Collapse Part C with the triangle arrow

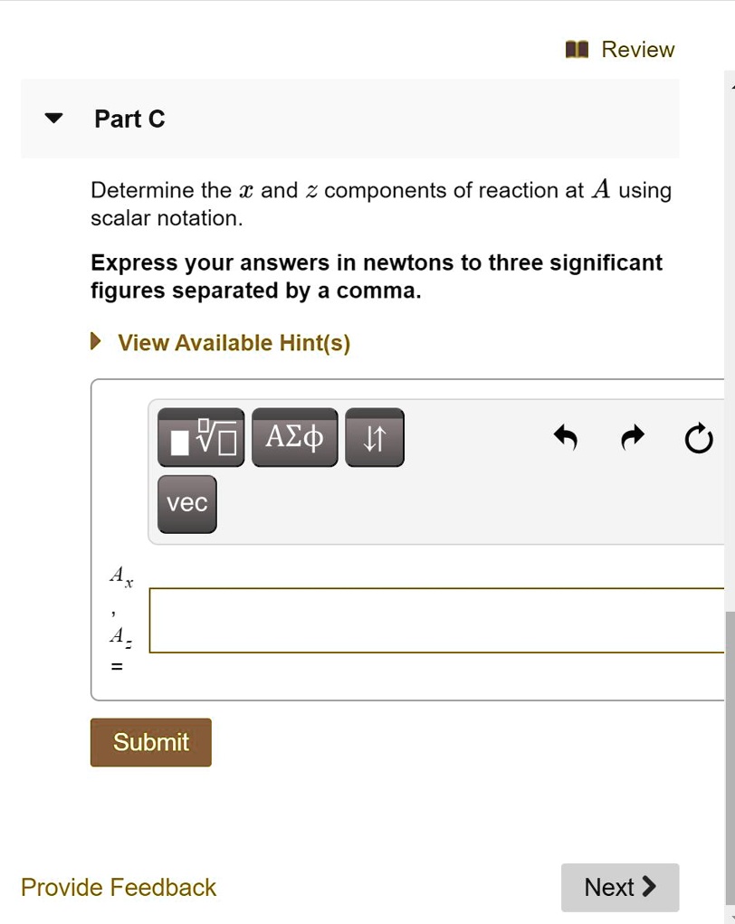point(54,119)
